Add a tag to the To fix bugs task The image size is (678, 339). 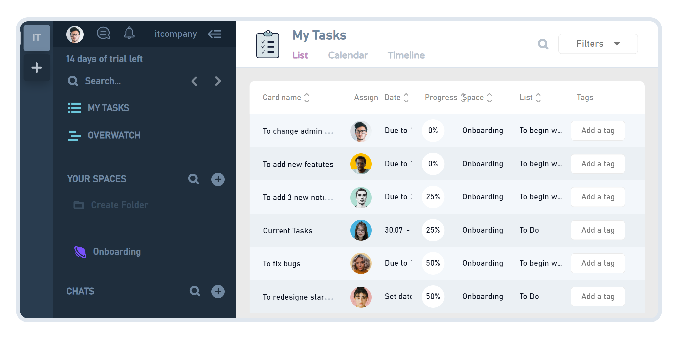pos(598,263)
